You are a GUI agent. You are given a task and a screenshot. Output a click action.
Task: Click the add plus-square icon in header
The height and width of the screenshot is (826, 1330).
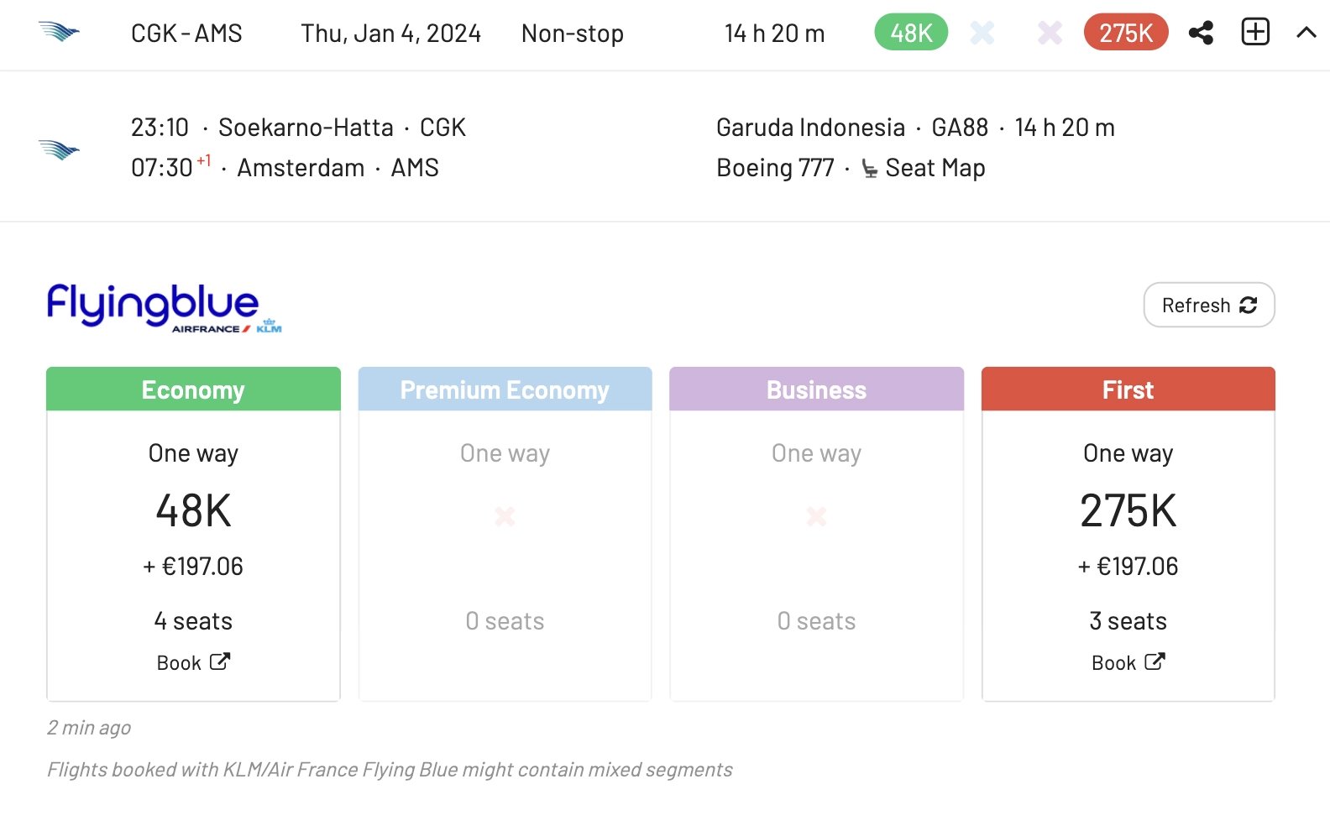coord(1255,32)
